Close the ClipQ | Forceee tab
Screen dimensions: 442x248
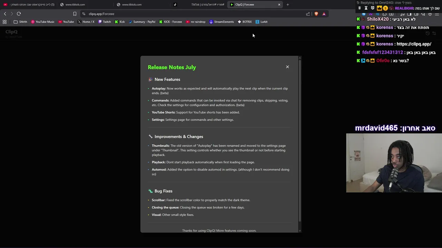click(x=279, y=4)
